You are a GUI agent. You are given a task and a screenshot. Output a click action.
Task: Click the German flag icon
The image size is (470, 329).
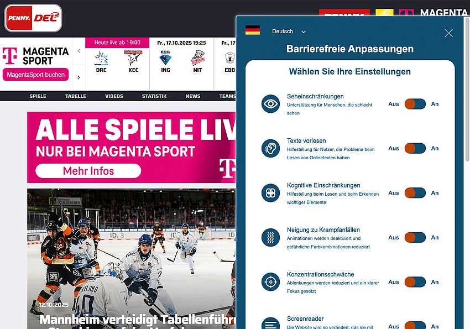pyautogui.click(x=253, y=31)
